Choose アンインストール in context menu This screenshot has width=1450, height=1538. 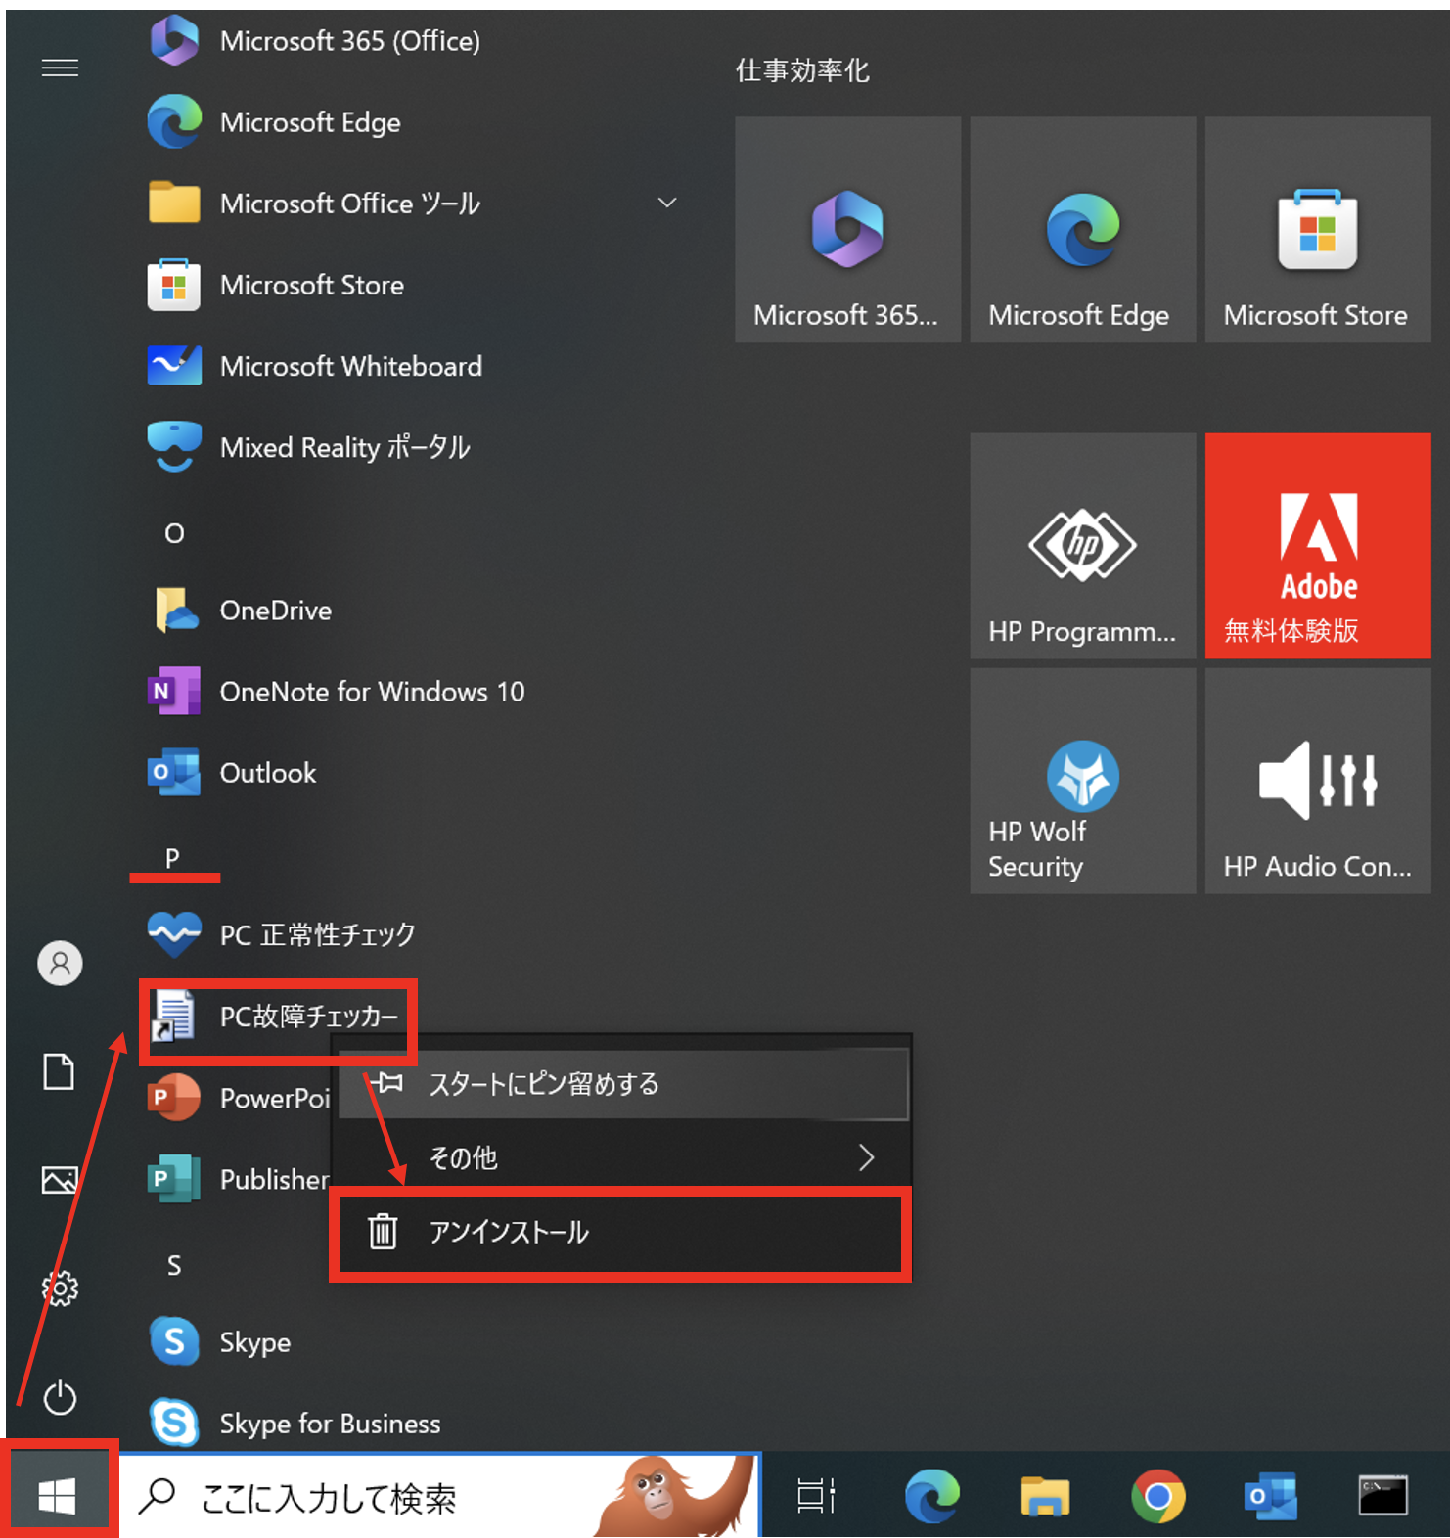point(619,1232)
